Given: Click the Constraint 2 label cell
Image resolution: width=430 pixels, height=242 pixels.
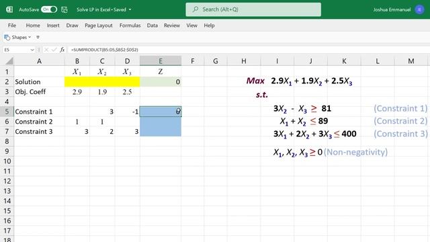Looking at the screenshot, I should click(39, 121).
